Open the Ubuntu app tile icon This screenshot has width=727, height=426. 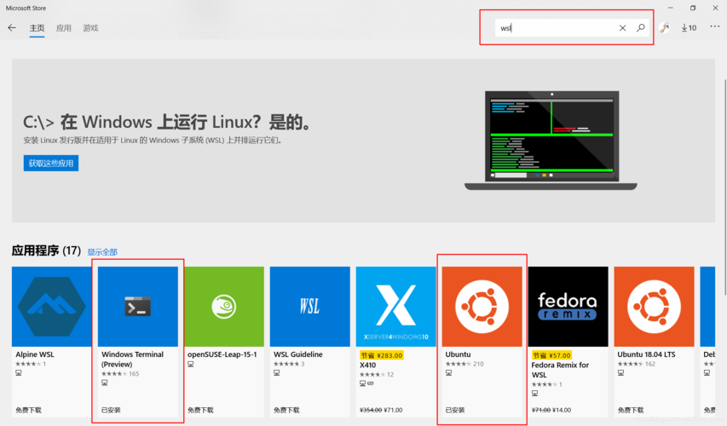click(482, 307)
